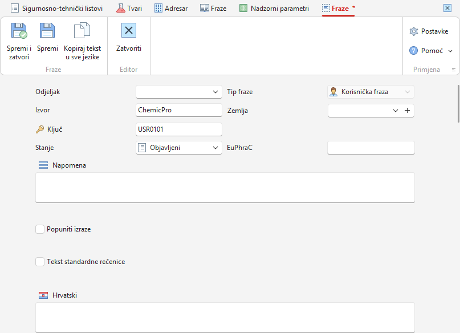Click the Zatvoriti editor X icon
Image resolution: width=460 pixels, height=333 pixels.
129,30
